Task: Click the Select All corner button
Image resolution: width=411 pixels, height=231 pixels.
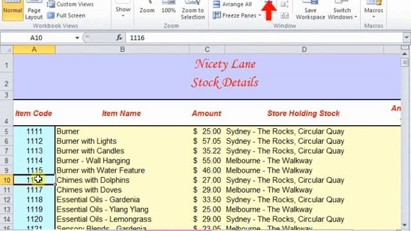Action: 6,49
